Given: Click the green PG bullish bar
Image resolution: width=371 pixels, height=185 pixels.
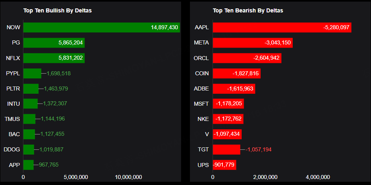Looking at the screenshot, I should click(54, 43).
